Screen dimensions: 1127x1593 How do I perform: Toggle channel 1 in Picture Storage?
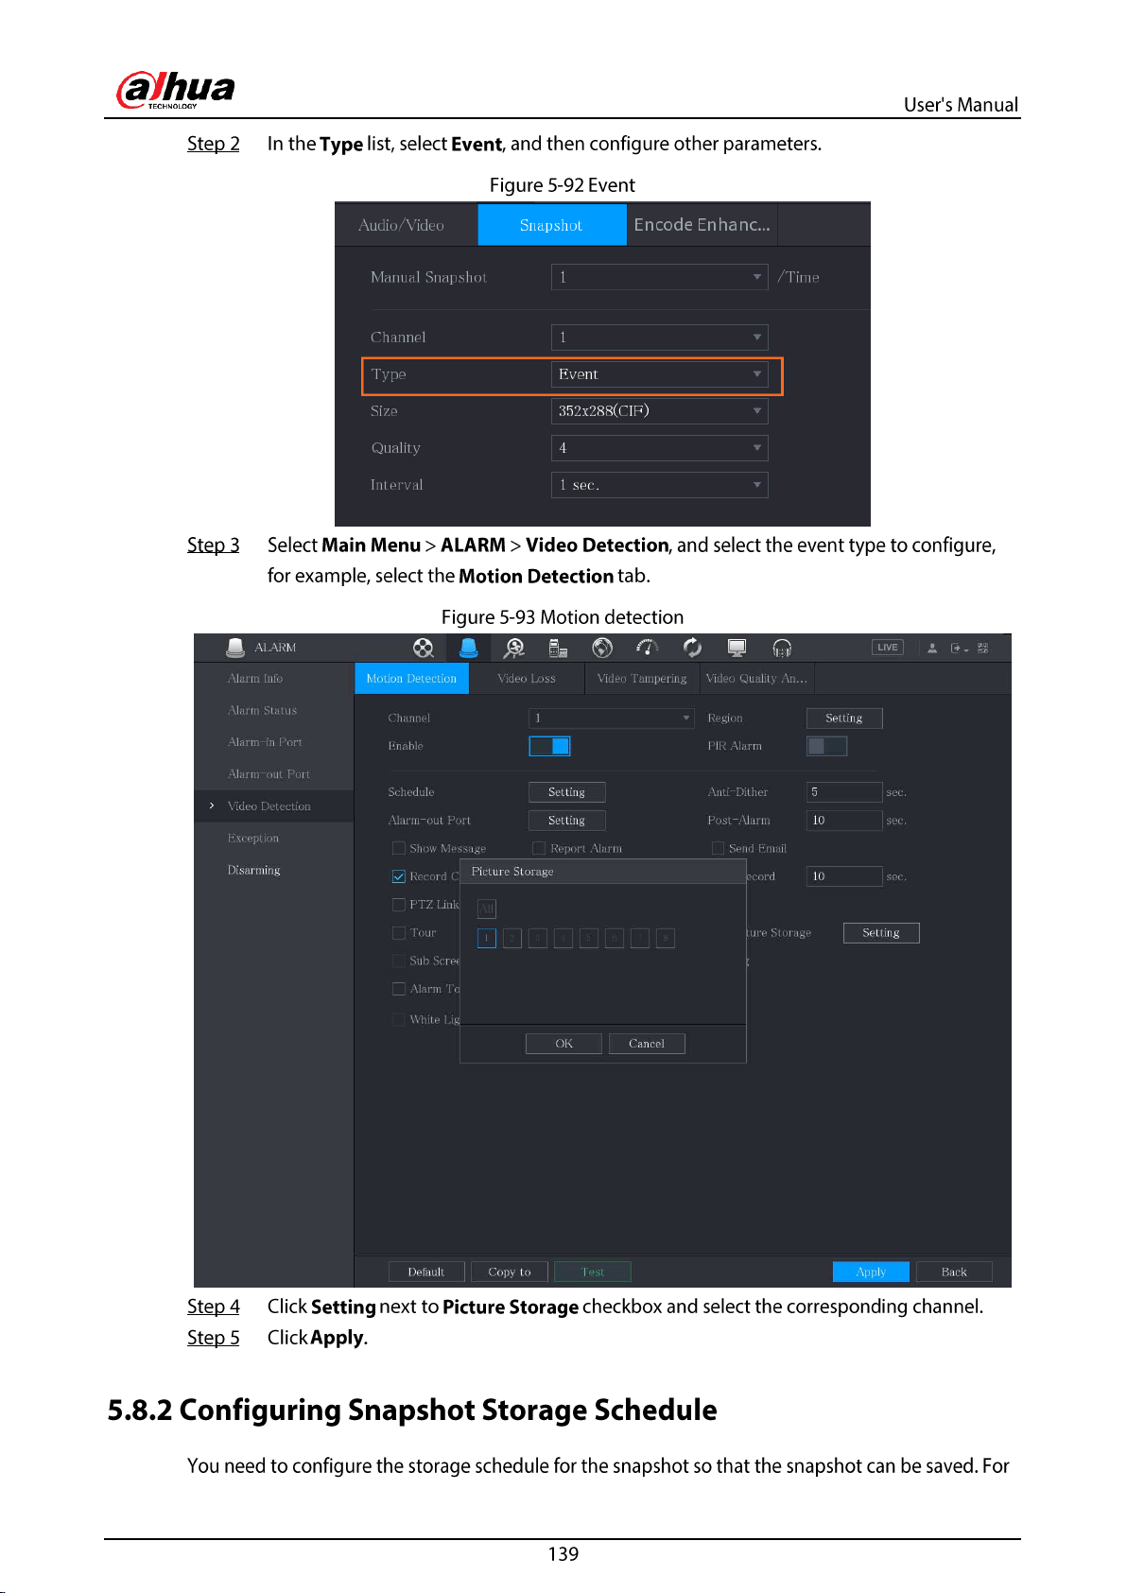pyautogui.click(x=487, y=938)
